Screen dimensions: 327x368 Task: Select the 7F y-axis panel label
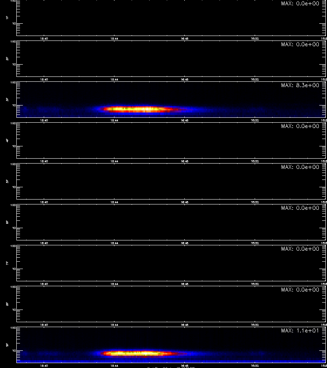click(x=7, y=263)
